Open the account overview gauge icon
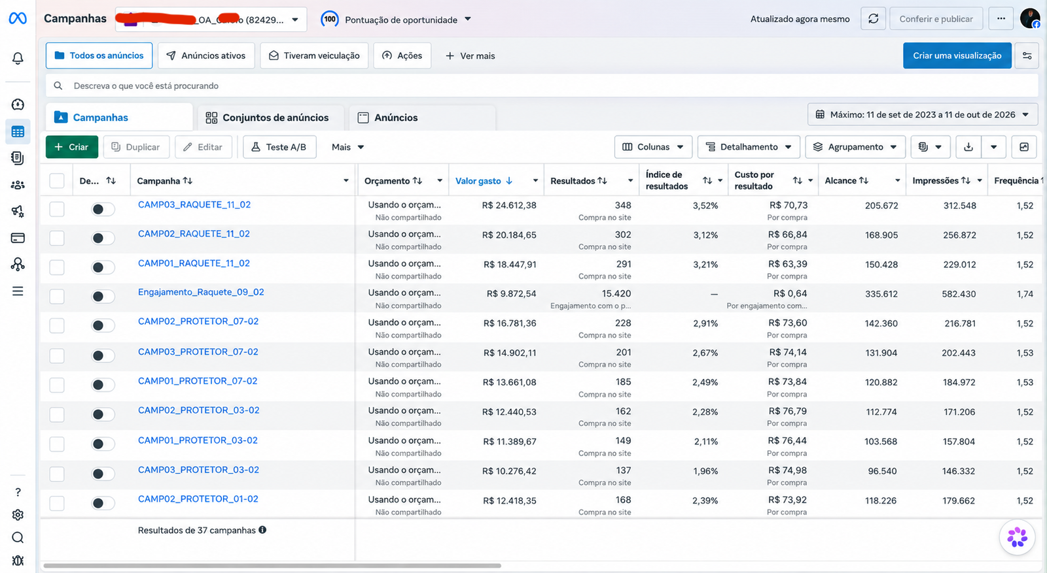 [18, 105]
